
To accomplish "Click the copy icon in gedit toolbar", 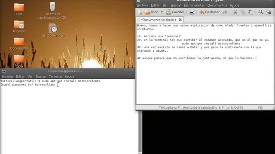I will point(243,12).
